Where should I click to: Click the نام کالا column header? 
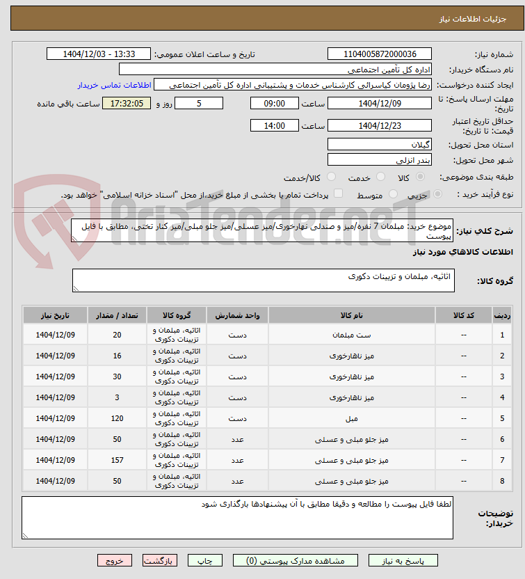[x=352, y=315]
